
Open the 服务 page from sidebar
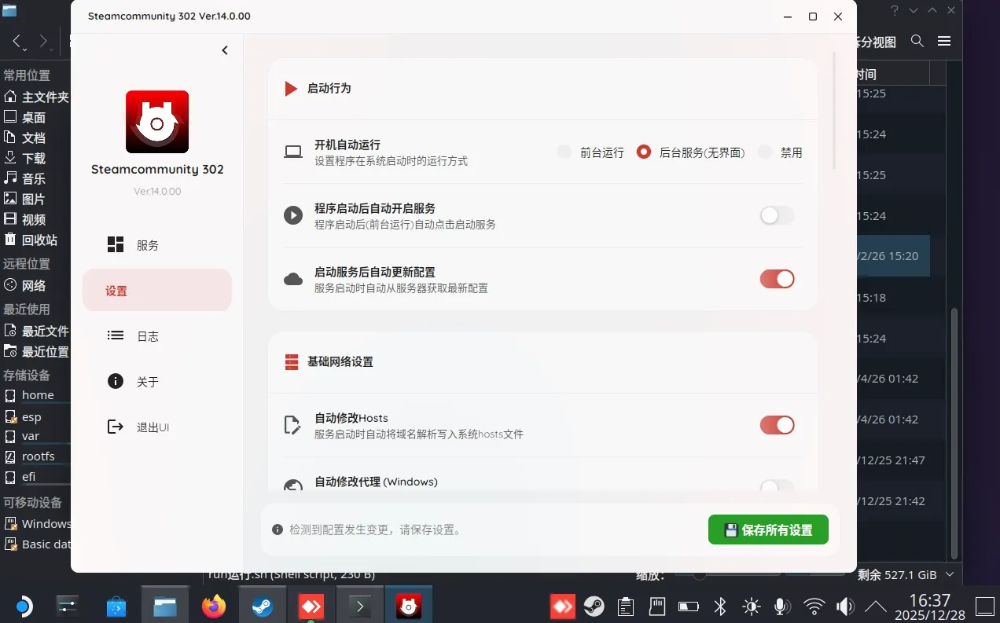pos(147,245)
